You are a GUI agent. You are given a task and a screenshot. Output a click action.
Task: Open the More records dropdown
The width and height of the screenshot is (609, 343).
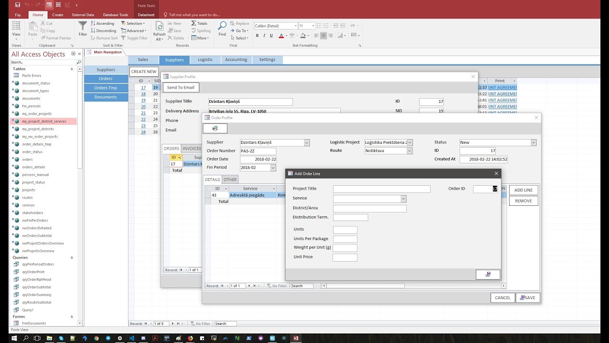(200, 38)
